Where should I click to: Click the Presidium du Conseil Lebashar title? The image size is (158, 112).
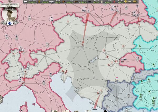(10, 6)
